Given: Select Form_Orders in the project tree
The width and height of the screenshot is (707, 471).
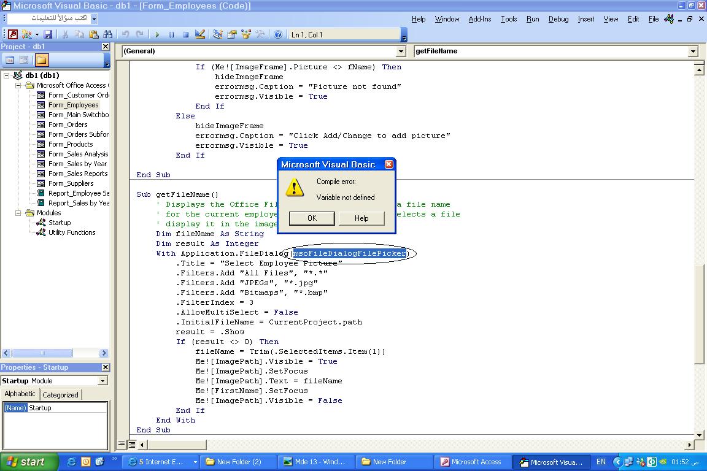Looking at the screenshot, I should coord(68,124).
